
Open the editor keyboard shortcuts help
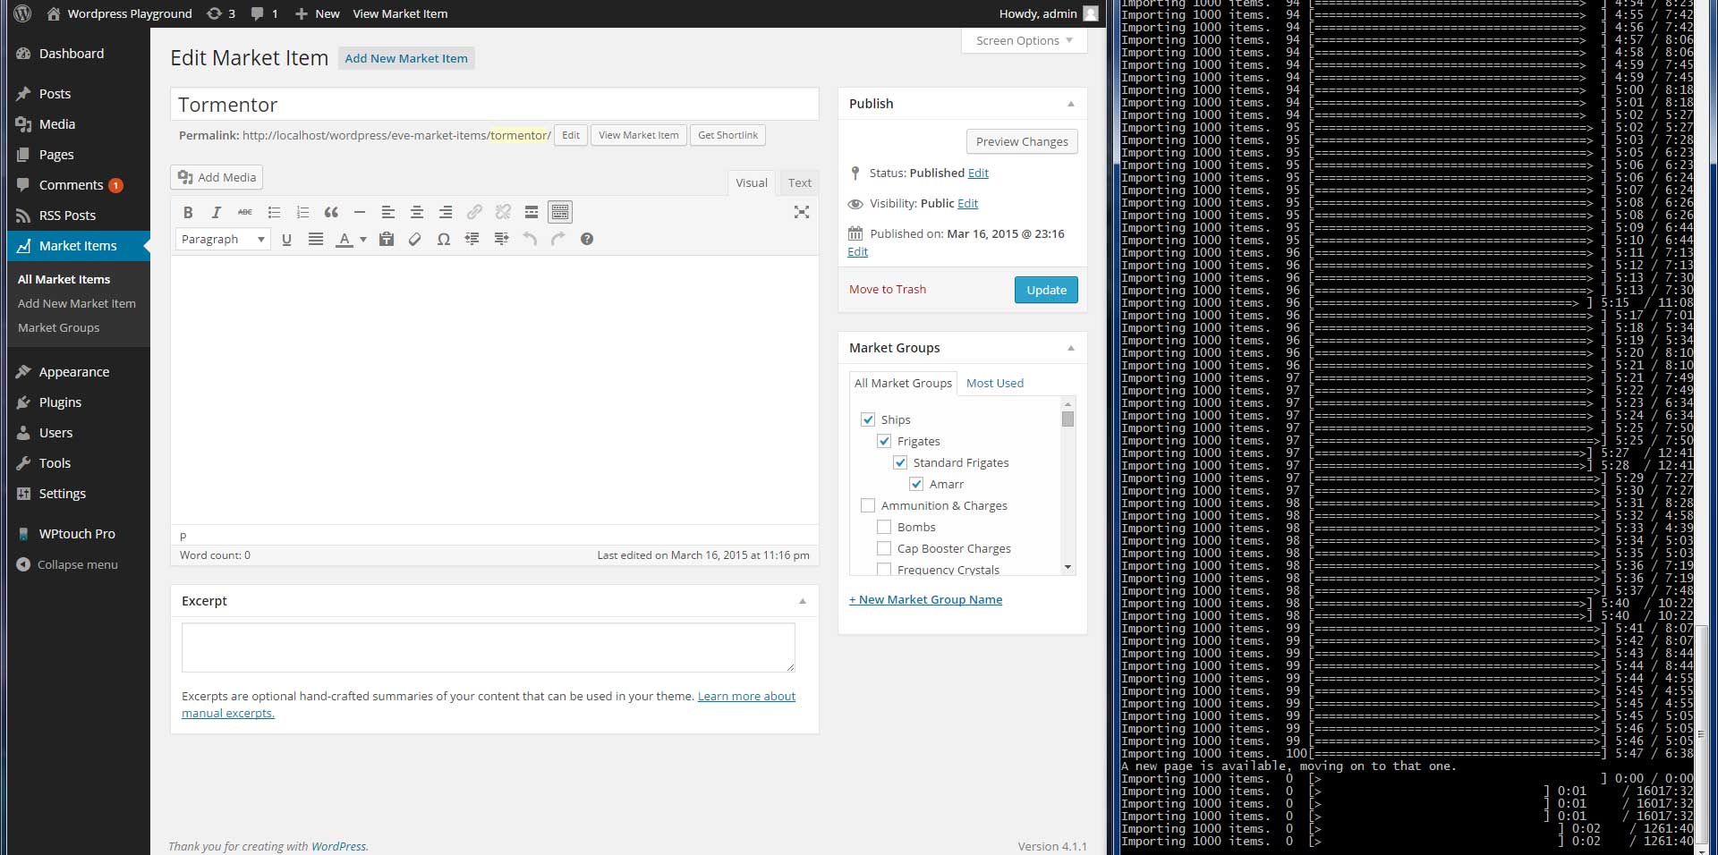coord(587,239)
